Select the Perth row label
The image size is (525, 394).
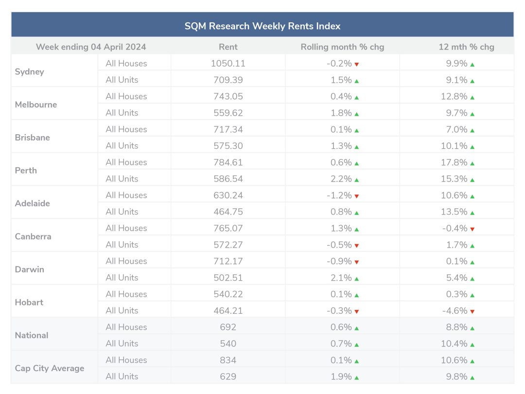point(26,170)
